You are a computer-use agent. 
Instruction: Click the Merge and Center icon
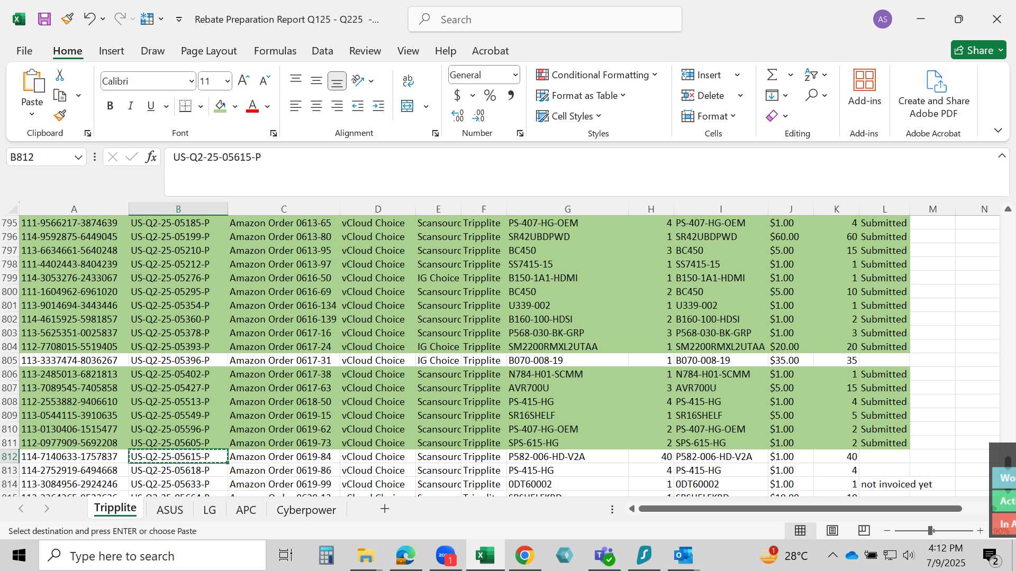pyautogui.click(x=407, y=106)
